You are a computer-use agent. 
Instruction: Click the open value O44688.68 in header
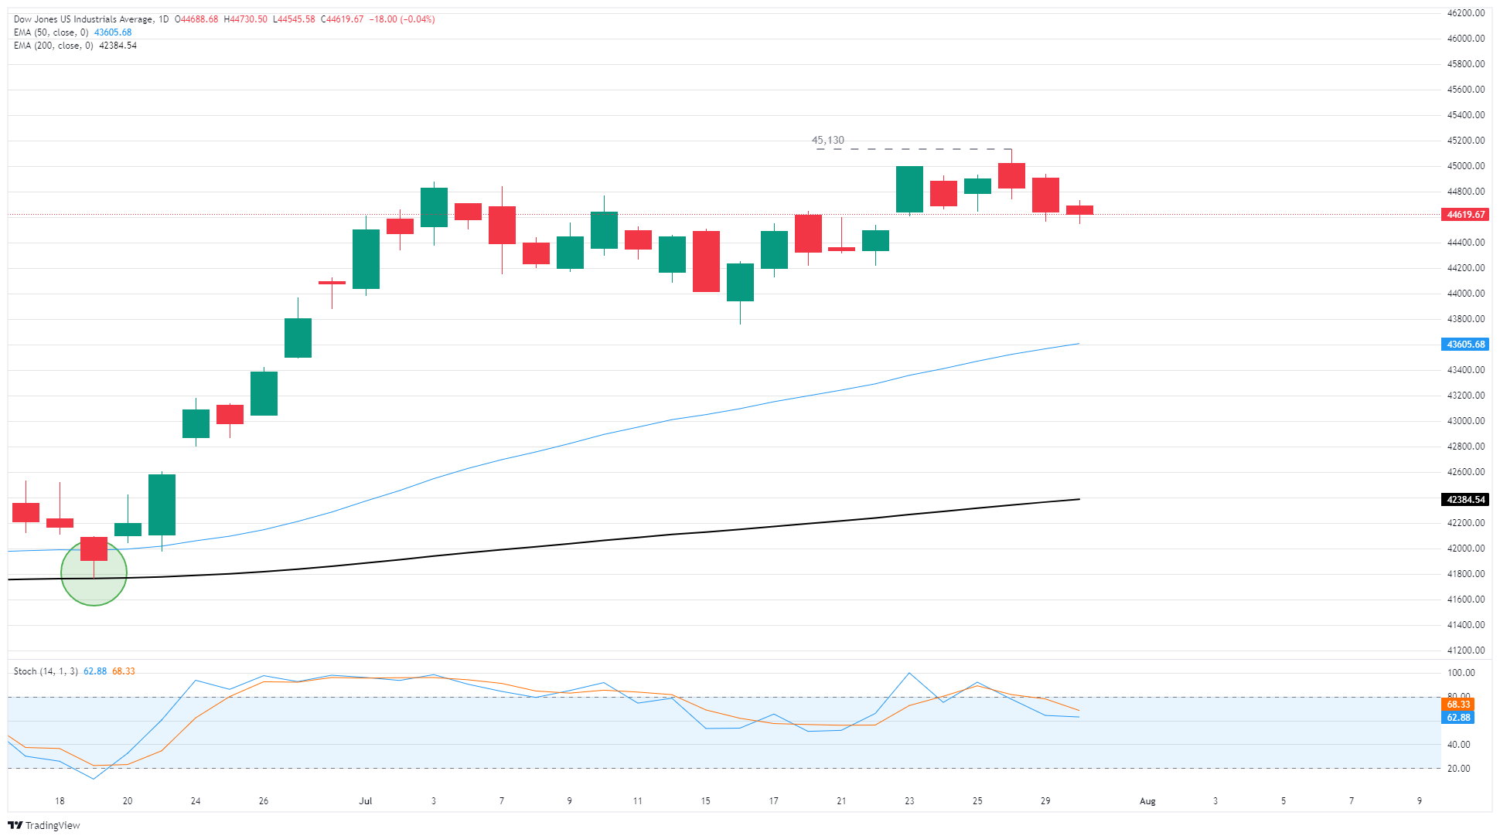click(196, 19)
